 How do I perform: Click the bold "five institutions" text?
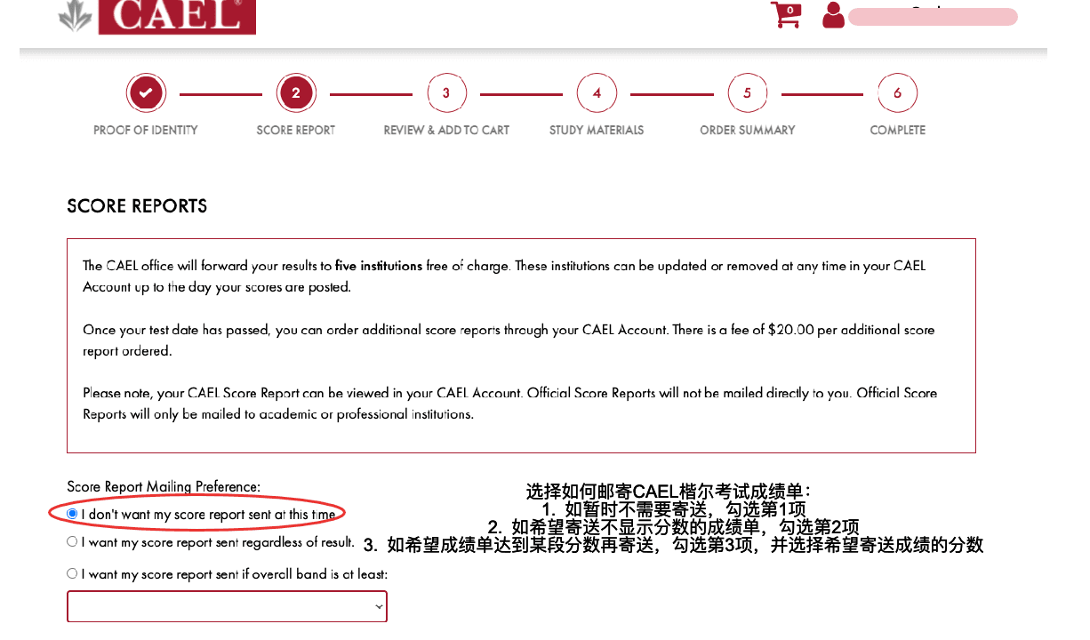point(379,266)
